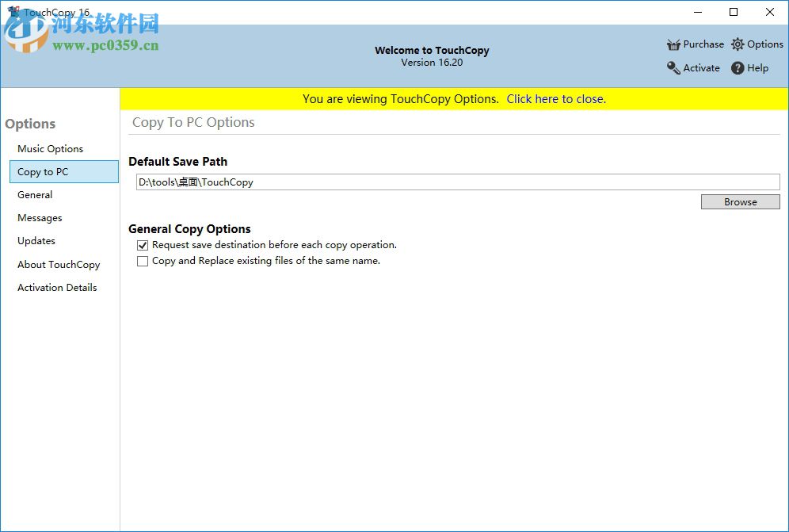The width and height of the screenshot is (789, 532).
Task: Focus the Default Save Path field
Action: pos(458,182)
